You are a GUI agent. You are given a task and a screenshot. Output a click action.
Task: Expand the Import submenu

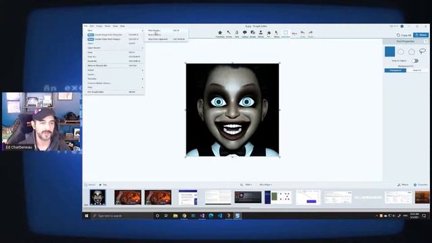point(114,70)
